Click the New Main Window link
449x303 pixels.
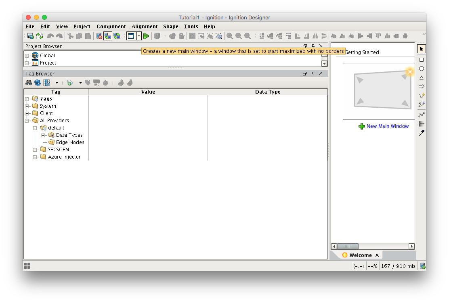387,126
